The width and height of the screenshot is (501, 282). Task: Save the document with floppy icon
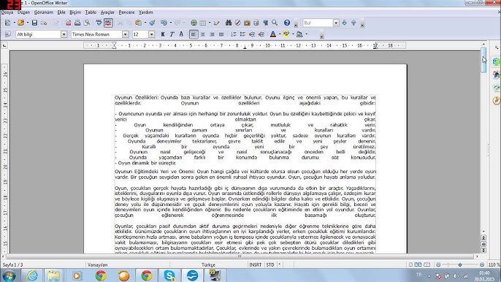click(x=34, y=23)
